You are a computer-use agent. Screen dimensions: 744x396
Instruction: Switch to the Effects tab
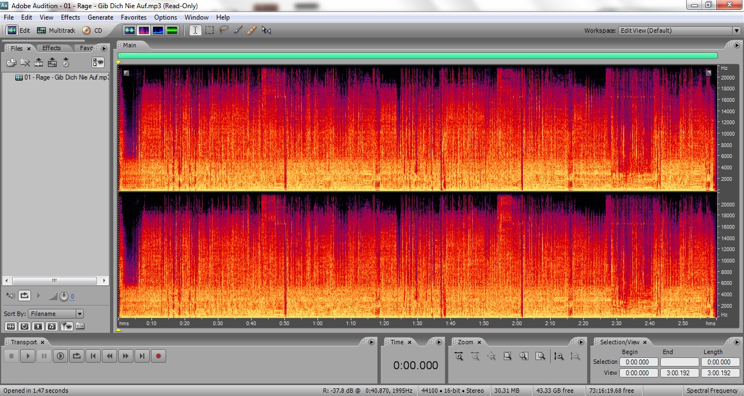tap(52, 48)
